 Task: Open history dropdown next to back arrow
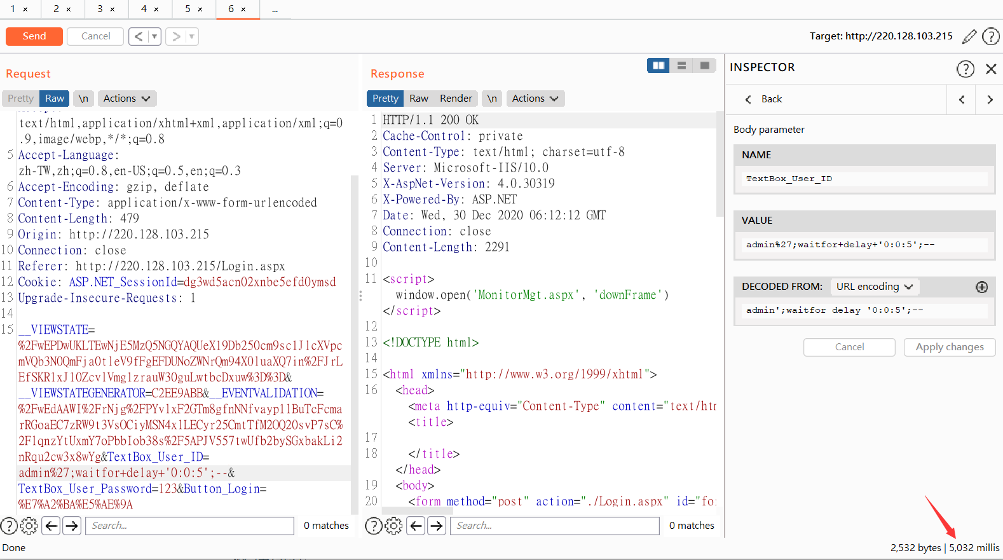(x=154, y=36)
